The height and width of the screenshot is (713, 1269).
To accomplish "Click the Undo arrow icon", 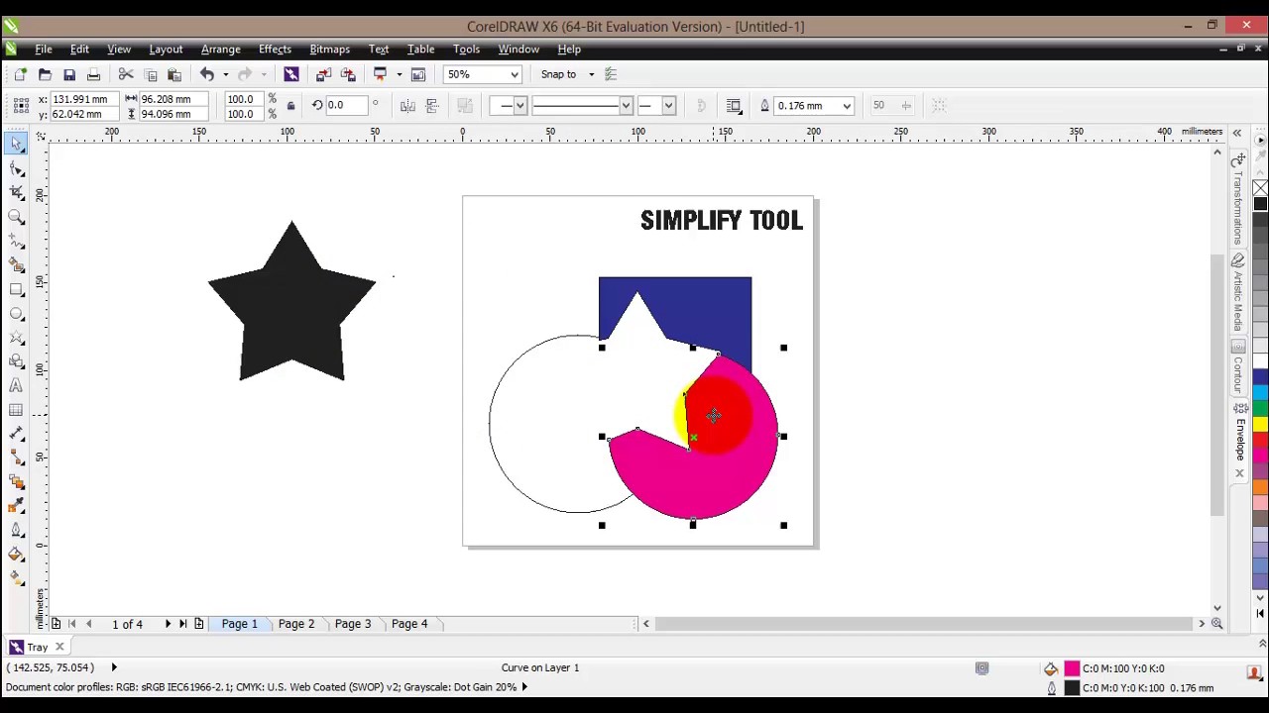I will 207,74.
